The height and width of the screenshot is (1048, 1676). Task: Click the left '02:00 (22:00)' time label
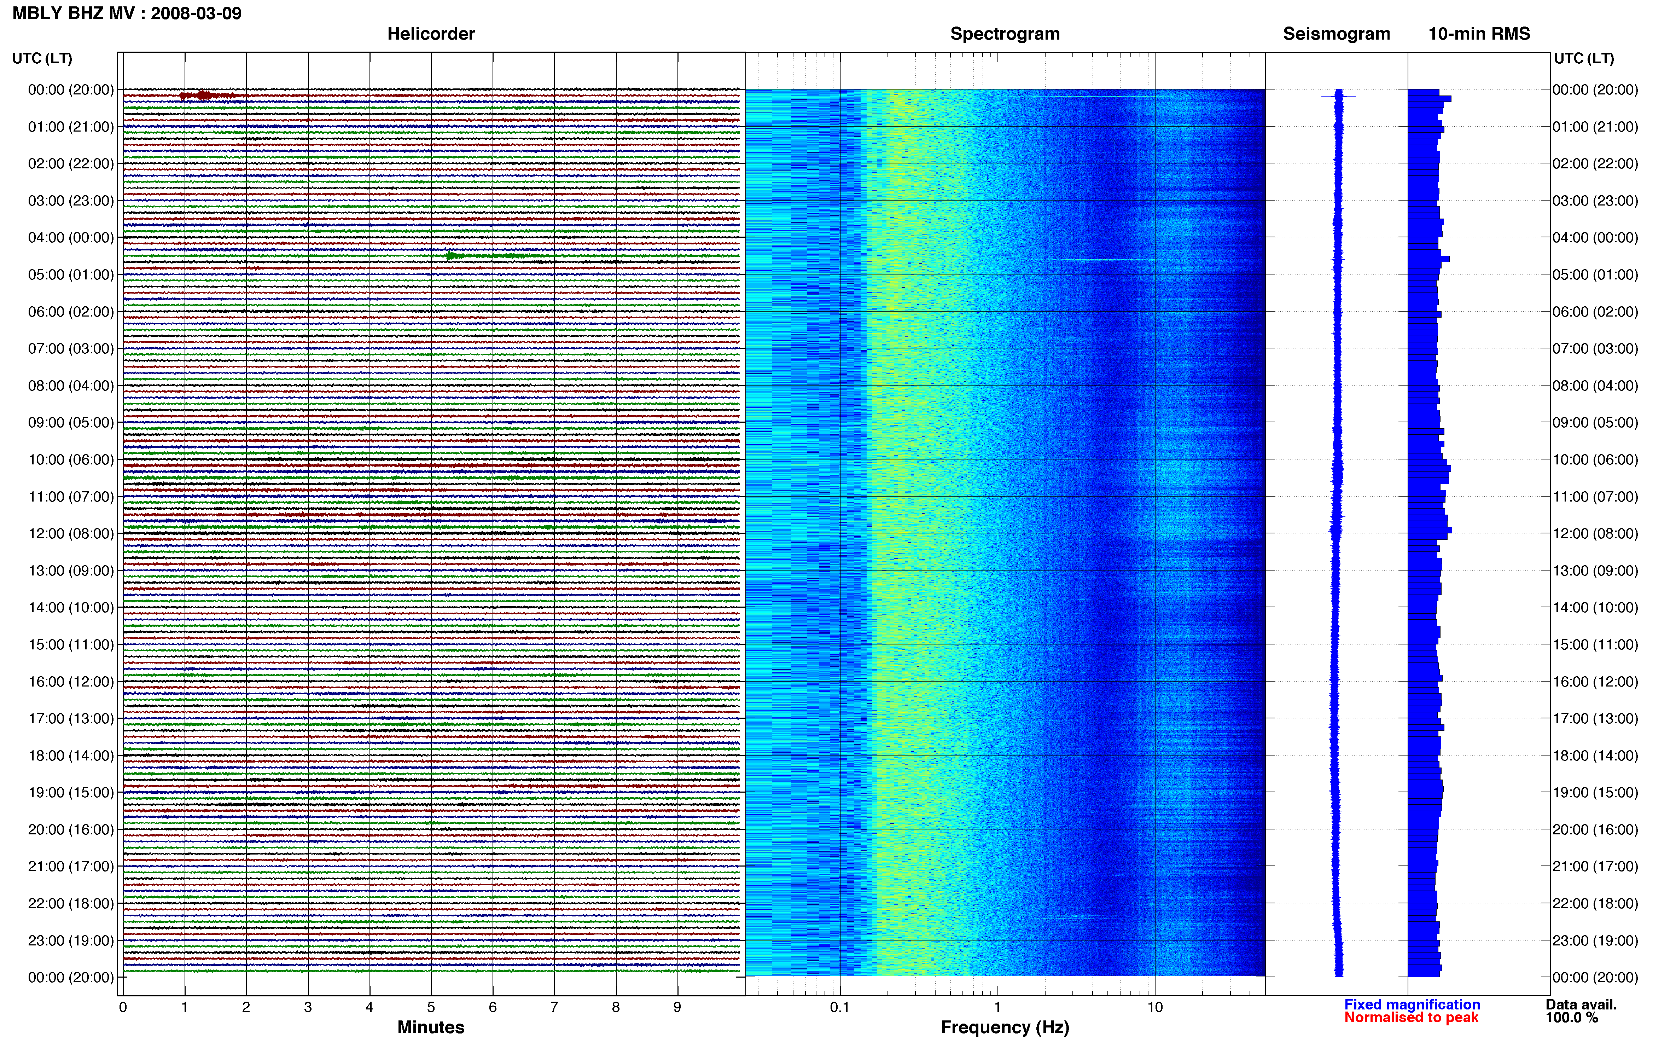click(x=71, y=163)
